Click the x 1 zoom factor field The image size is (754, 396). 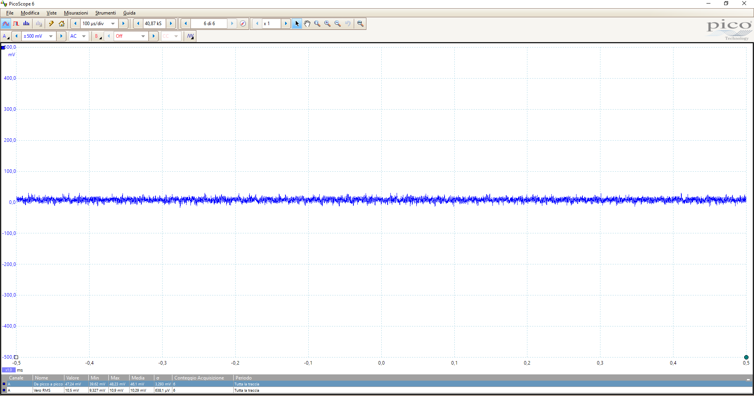(271, 24)
